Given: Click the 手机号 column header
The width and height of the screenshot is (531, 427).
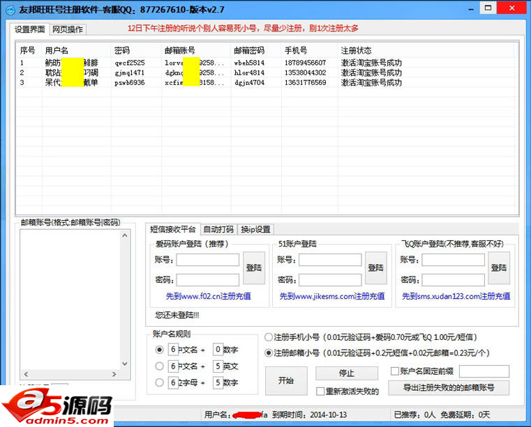Looking at the screenshot, I should (x=310, y=51).
